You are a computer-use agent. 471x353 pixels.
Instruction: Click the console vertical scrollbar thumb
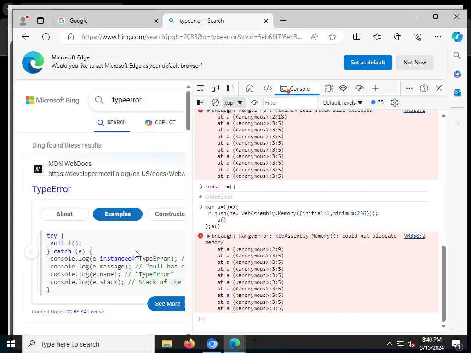(x=443, y=284)
